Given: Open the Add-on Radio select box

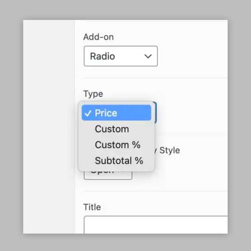Looking at the screenshot, I should pos(121,56).
